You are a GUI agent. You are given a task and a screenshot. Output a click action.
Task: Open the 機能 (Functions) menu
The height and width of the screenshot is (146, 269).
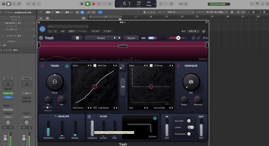click(x=59, y=12)
